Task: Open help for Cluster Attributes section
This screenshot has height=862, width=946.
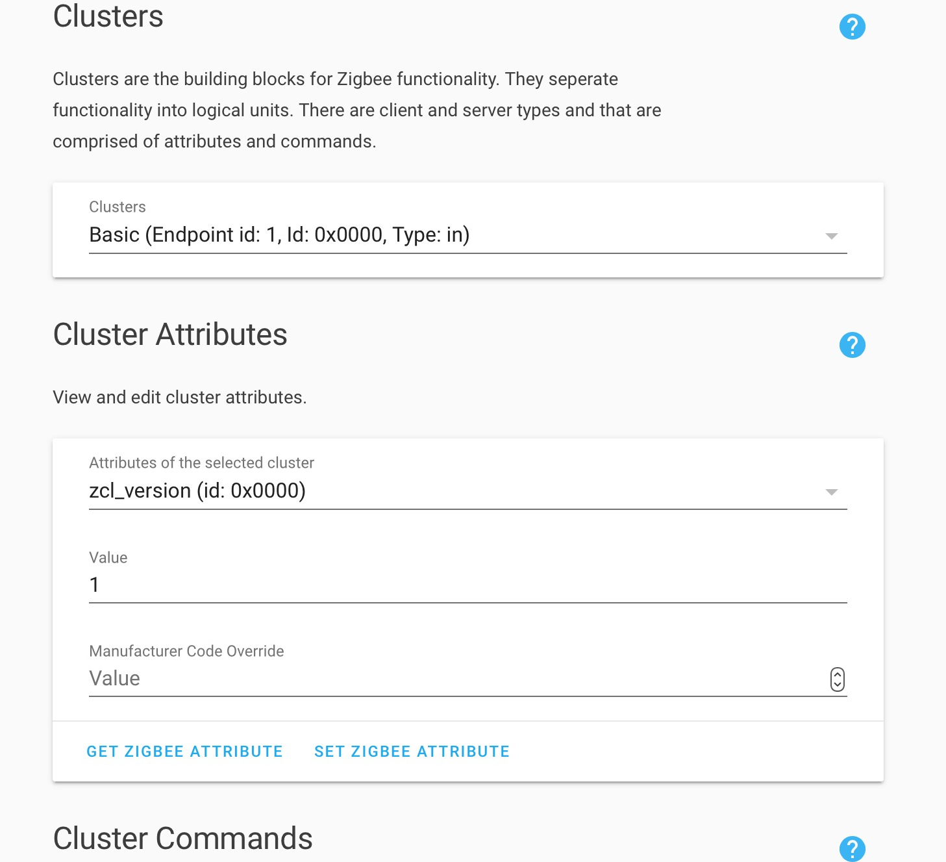Action: tap(852, 345)
